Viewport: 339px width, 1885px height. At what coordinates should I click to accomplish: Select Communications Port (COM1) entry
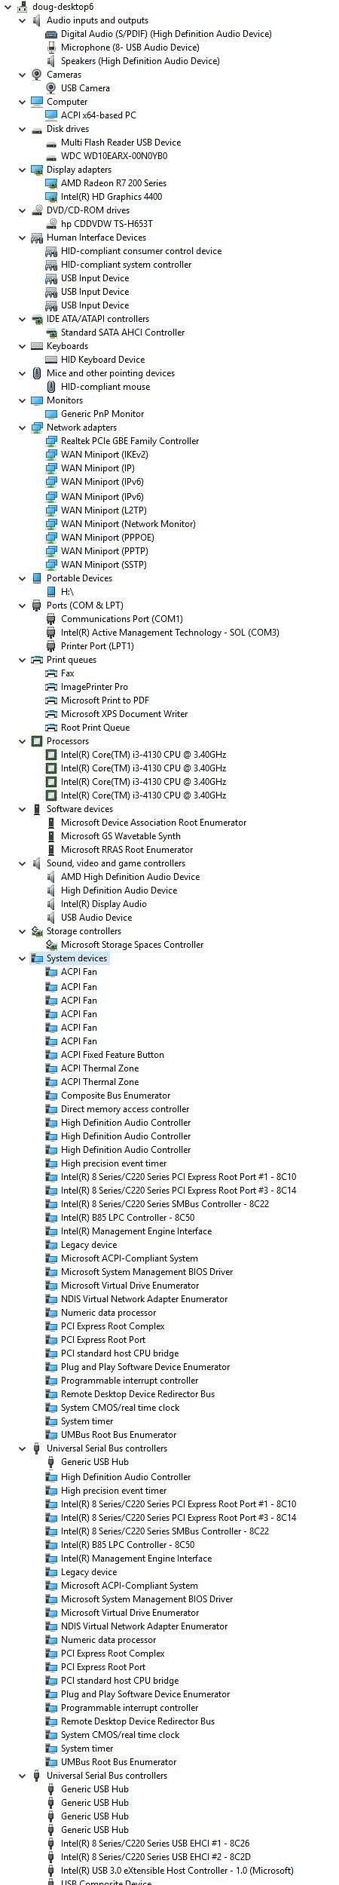[122, 619]
